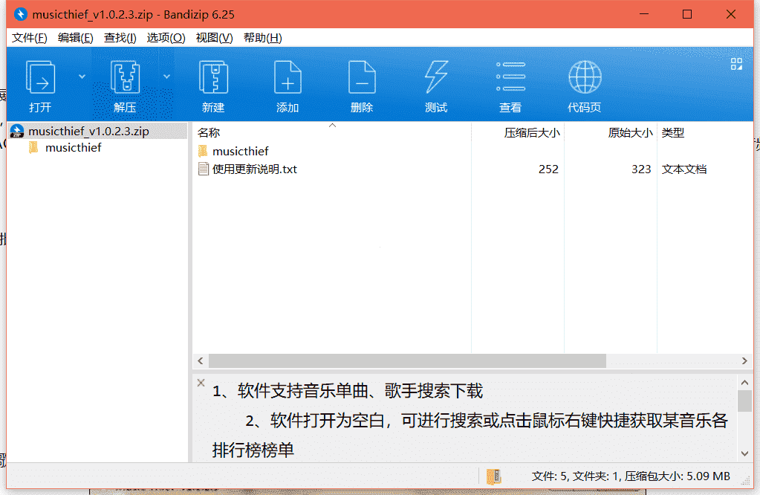
Task: Open the 查找(I) menu
Action: click(120, 38)
